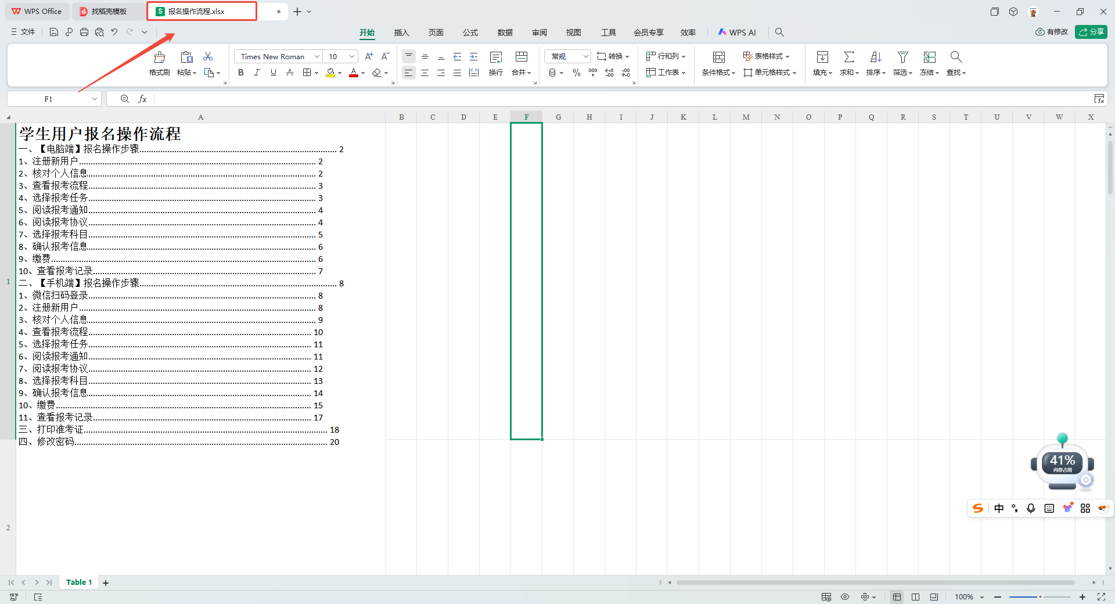Click the font color red A swatch
Image resolution: width=1115 pixels, height=604 pixels.
coord(354,73)
